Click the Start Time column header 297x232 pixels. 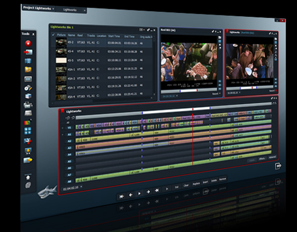click(x=114, y=36)
